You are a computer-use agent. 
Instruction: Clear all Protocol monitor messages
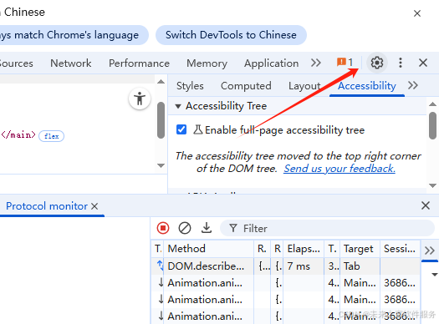[x=185, y=228]
